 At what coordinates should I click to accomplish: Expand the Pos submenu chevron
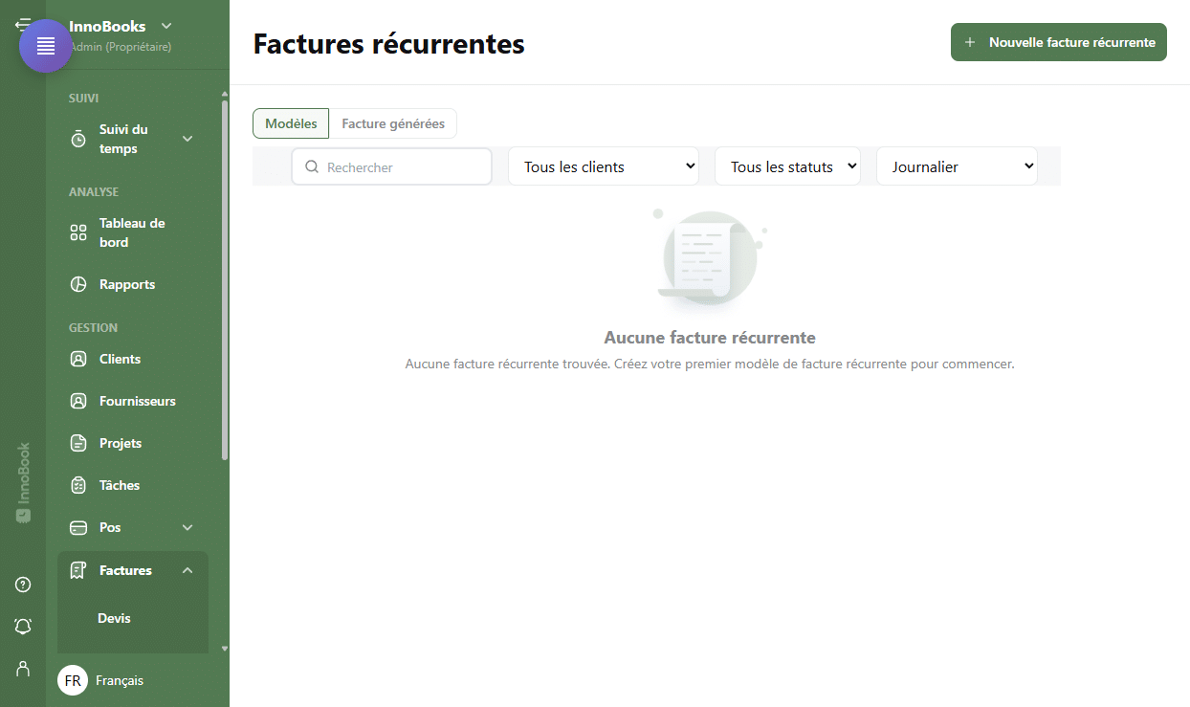[187, 527]
